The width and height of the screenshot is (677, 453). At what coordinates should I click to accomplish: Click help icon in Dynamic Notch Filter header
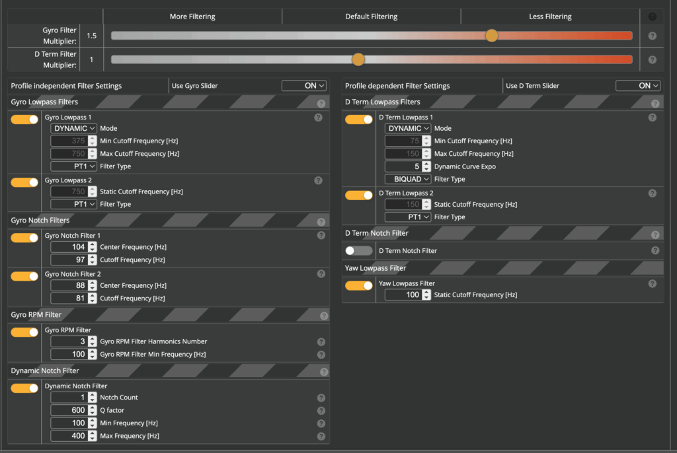pos(324,372)
